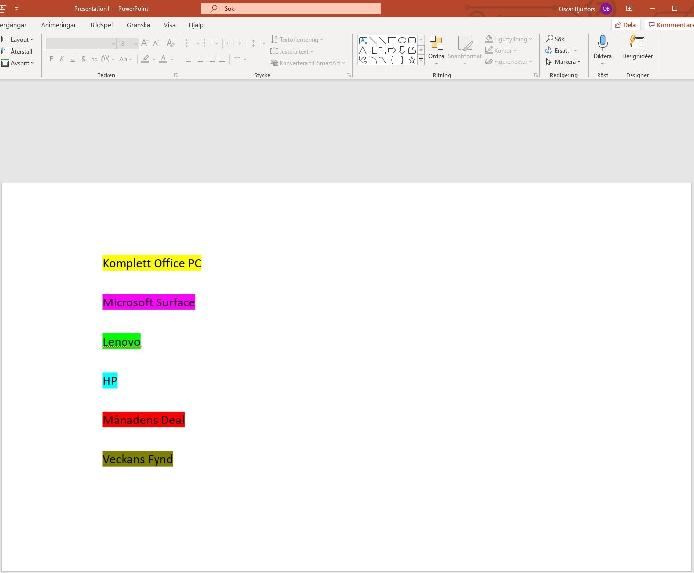Image resolution: width=694 pixels, height=573 pixels.
Task: Expand the Layout dropdown
Action: (18, 39)
